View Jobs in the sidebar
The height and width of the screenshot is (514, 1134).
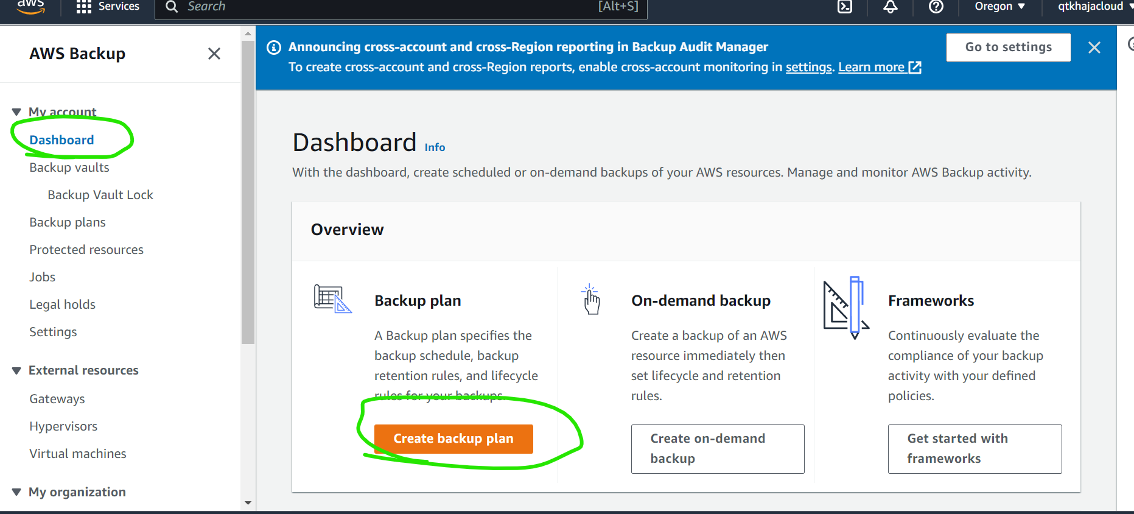coord(42,277)
